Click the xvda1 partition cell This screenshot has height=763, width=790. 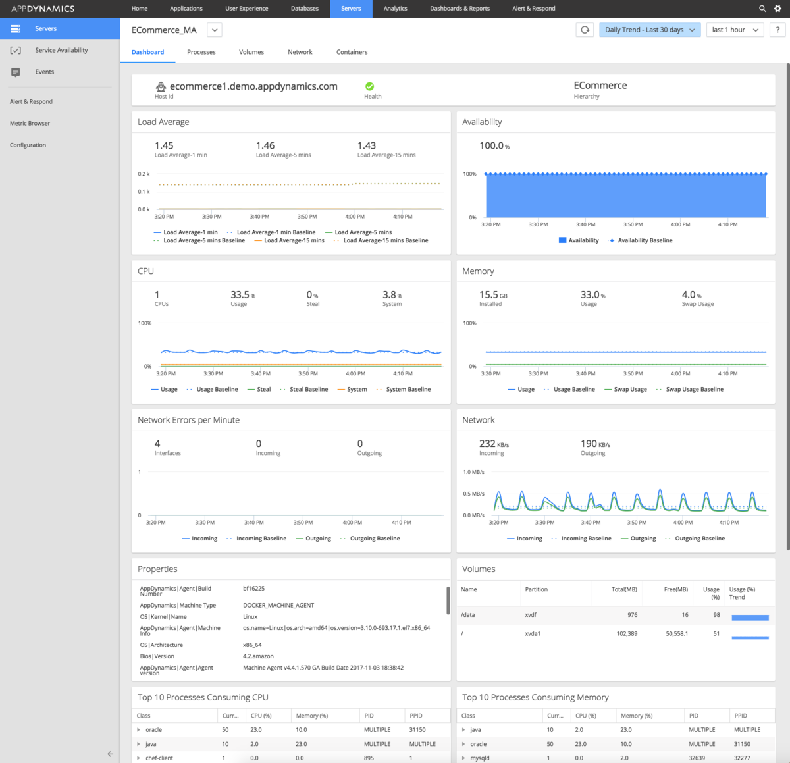click(x=533, y=633)
